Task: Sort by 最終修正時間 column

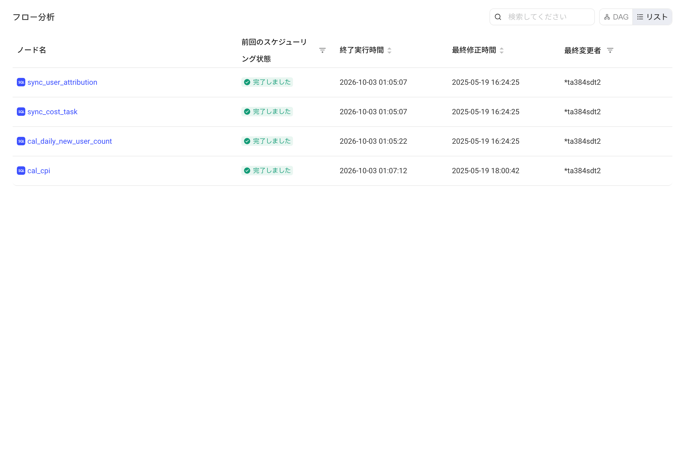Action: pyautogui.click(x=501, y=50)
